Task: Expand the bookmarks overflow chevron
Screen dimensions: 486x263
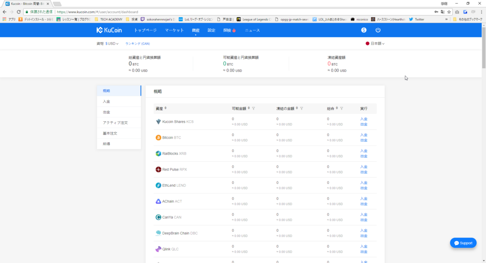Action: pos(446,19)
